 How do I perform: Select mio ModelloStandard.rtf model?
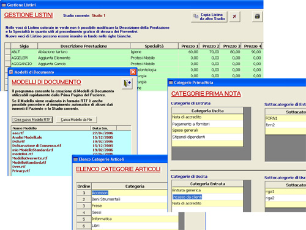[x=32, y=150]
